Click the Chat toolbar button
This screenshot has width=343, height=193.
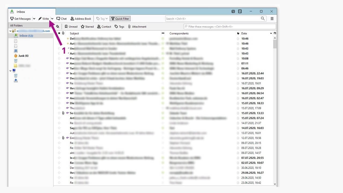coord(61,19)
